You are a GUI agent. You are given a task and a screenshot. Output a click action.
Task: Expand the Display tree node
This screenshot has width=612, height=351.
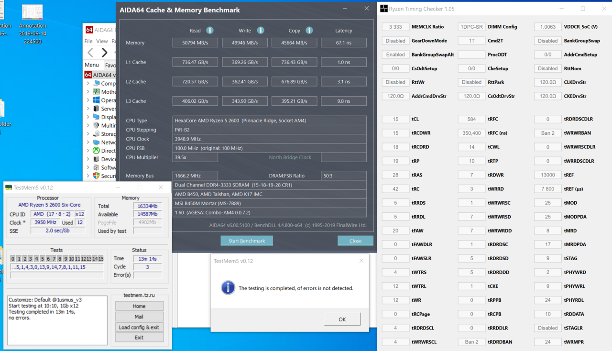(88, 117)
